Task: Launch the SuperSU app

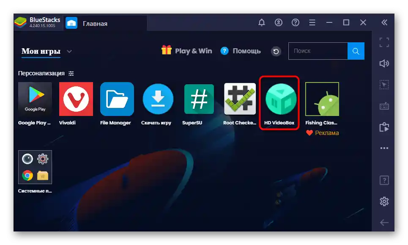Action: tap(199, 99)
